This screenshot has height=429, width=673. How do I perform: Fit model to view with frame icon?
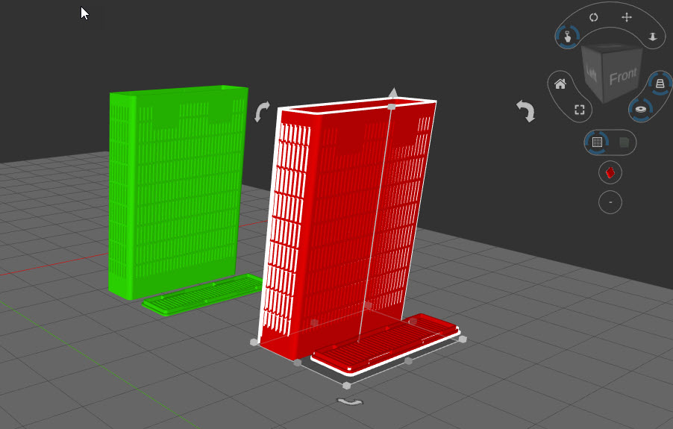(x=580, y=110)
